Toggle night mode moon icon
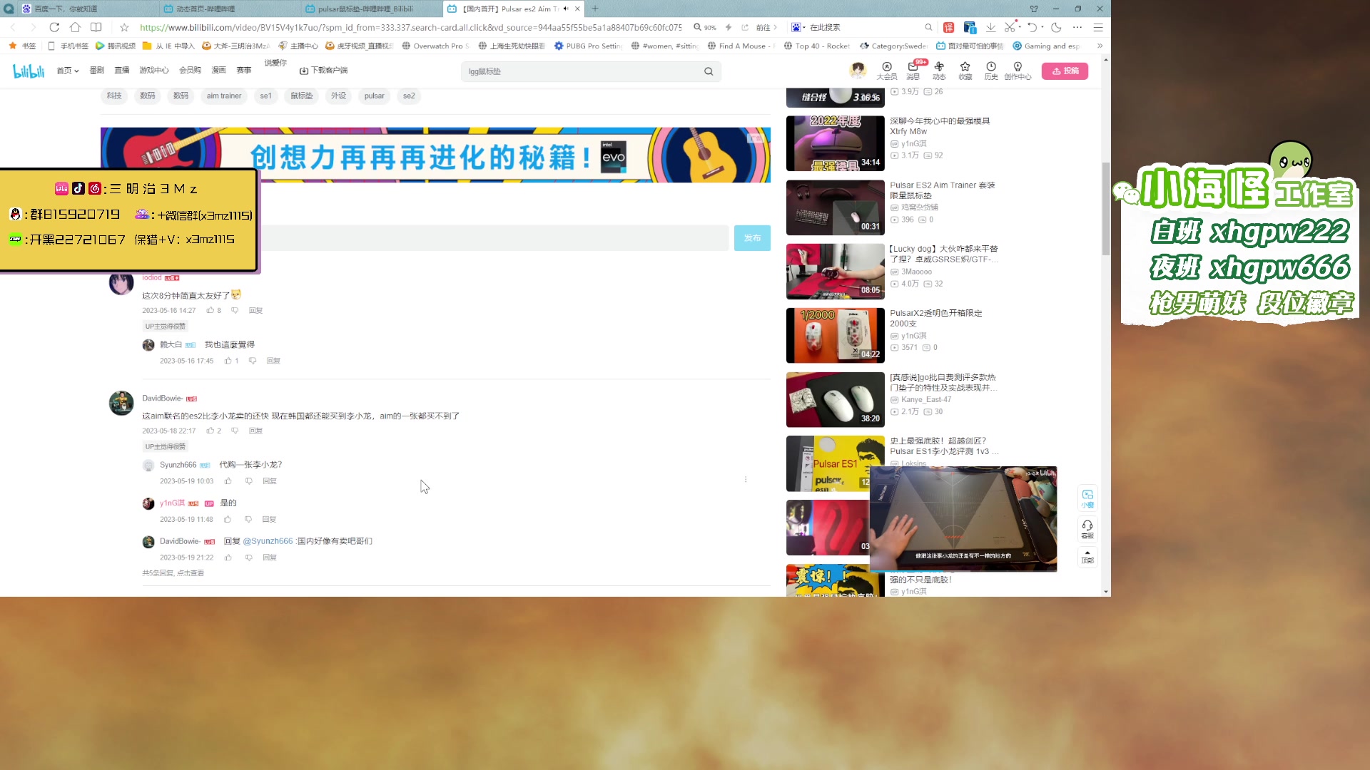The height and width of the screenshot is (770, 1370). pyautogui.click(x=1056, y=27)
